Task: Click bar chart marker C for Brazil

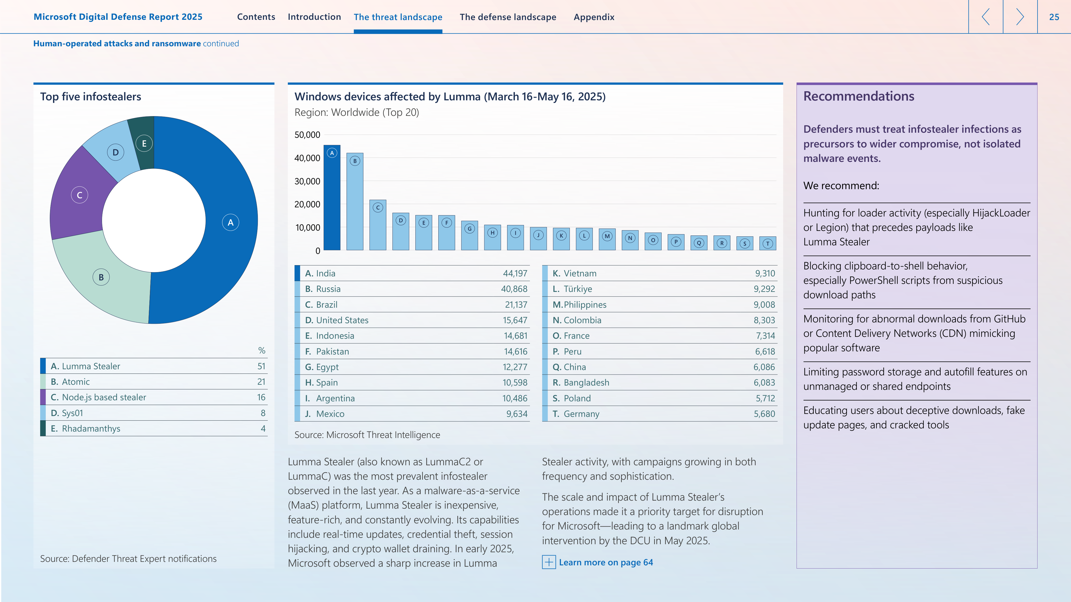Action: (x=378, y=207)
